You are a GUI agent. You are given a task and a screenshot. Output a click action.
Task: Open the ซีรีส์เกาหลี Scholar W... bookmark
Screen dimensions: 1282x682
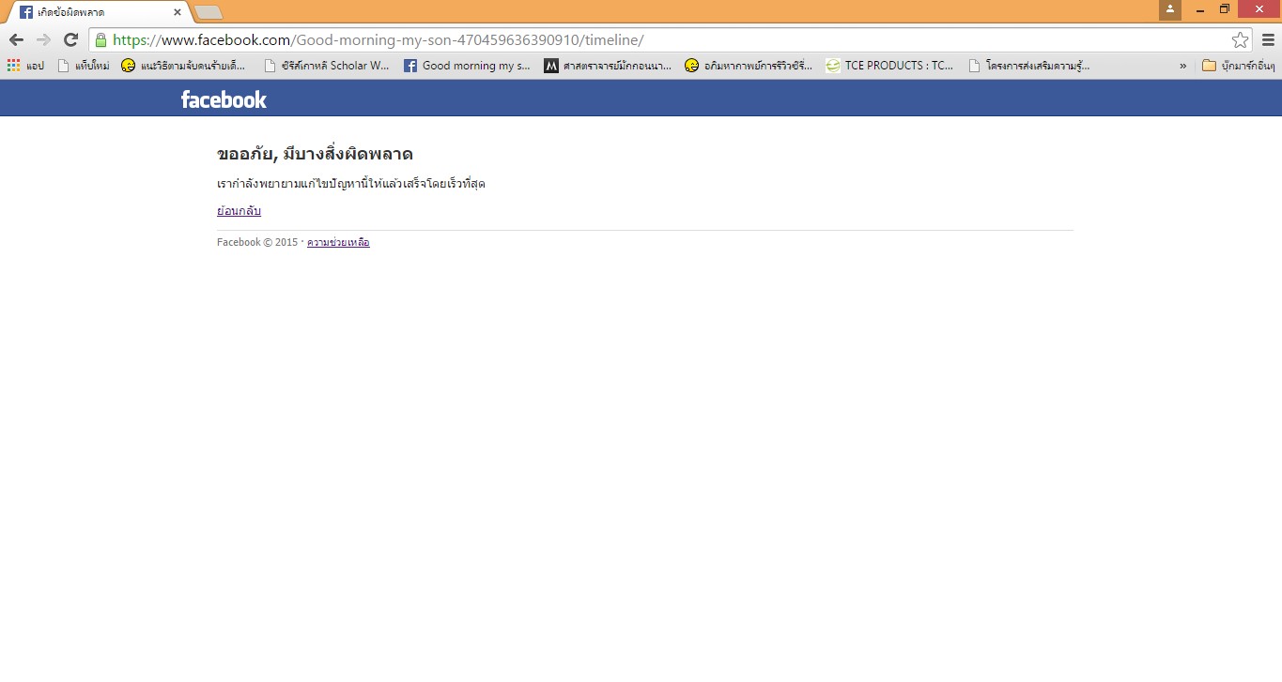pyautogui.click(x=327, y=66)
